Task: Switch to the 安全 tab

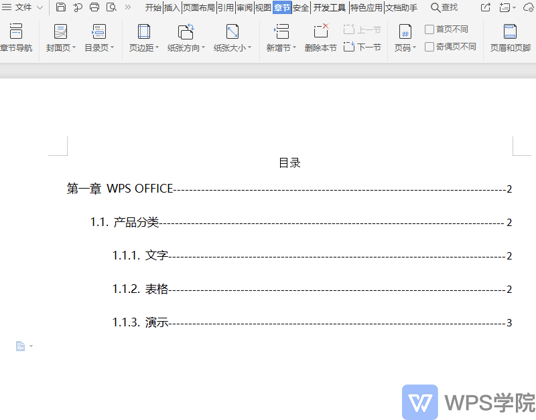Action: (x=301, y=7)
